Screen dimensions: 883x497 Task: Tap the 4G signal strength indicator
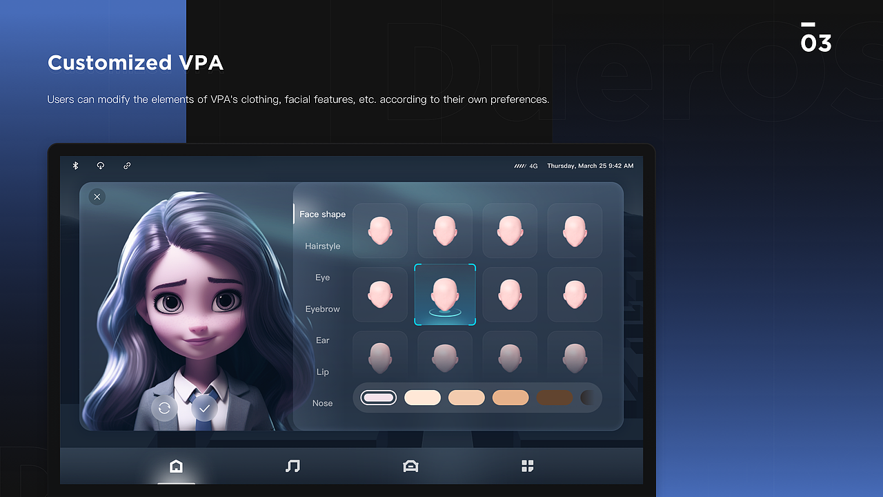point(526,166)
